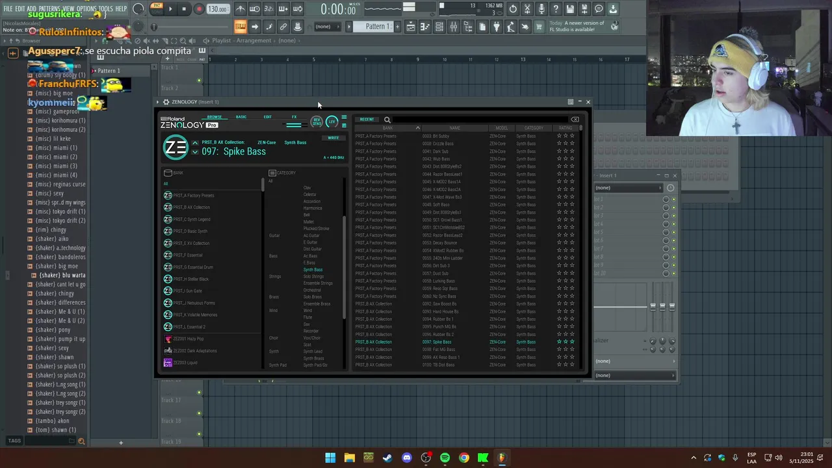Select preset 0041: Dark Sub

pos(465,151)
